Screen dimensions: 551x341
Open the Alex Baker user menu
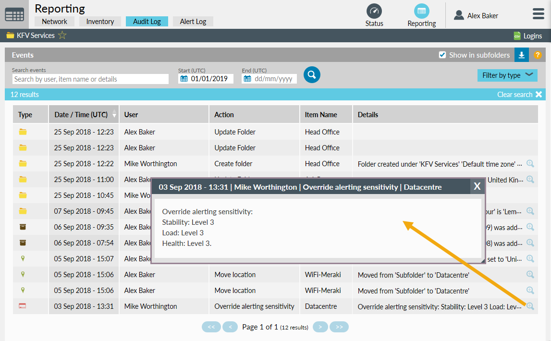[x=476, y=16]
